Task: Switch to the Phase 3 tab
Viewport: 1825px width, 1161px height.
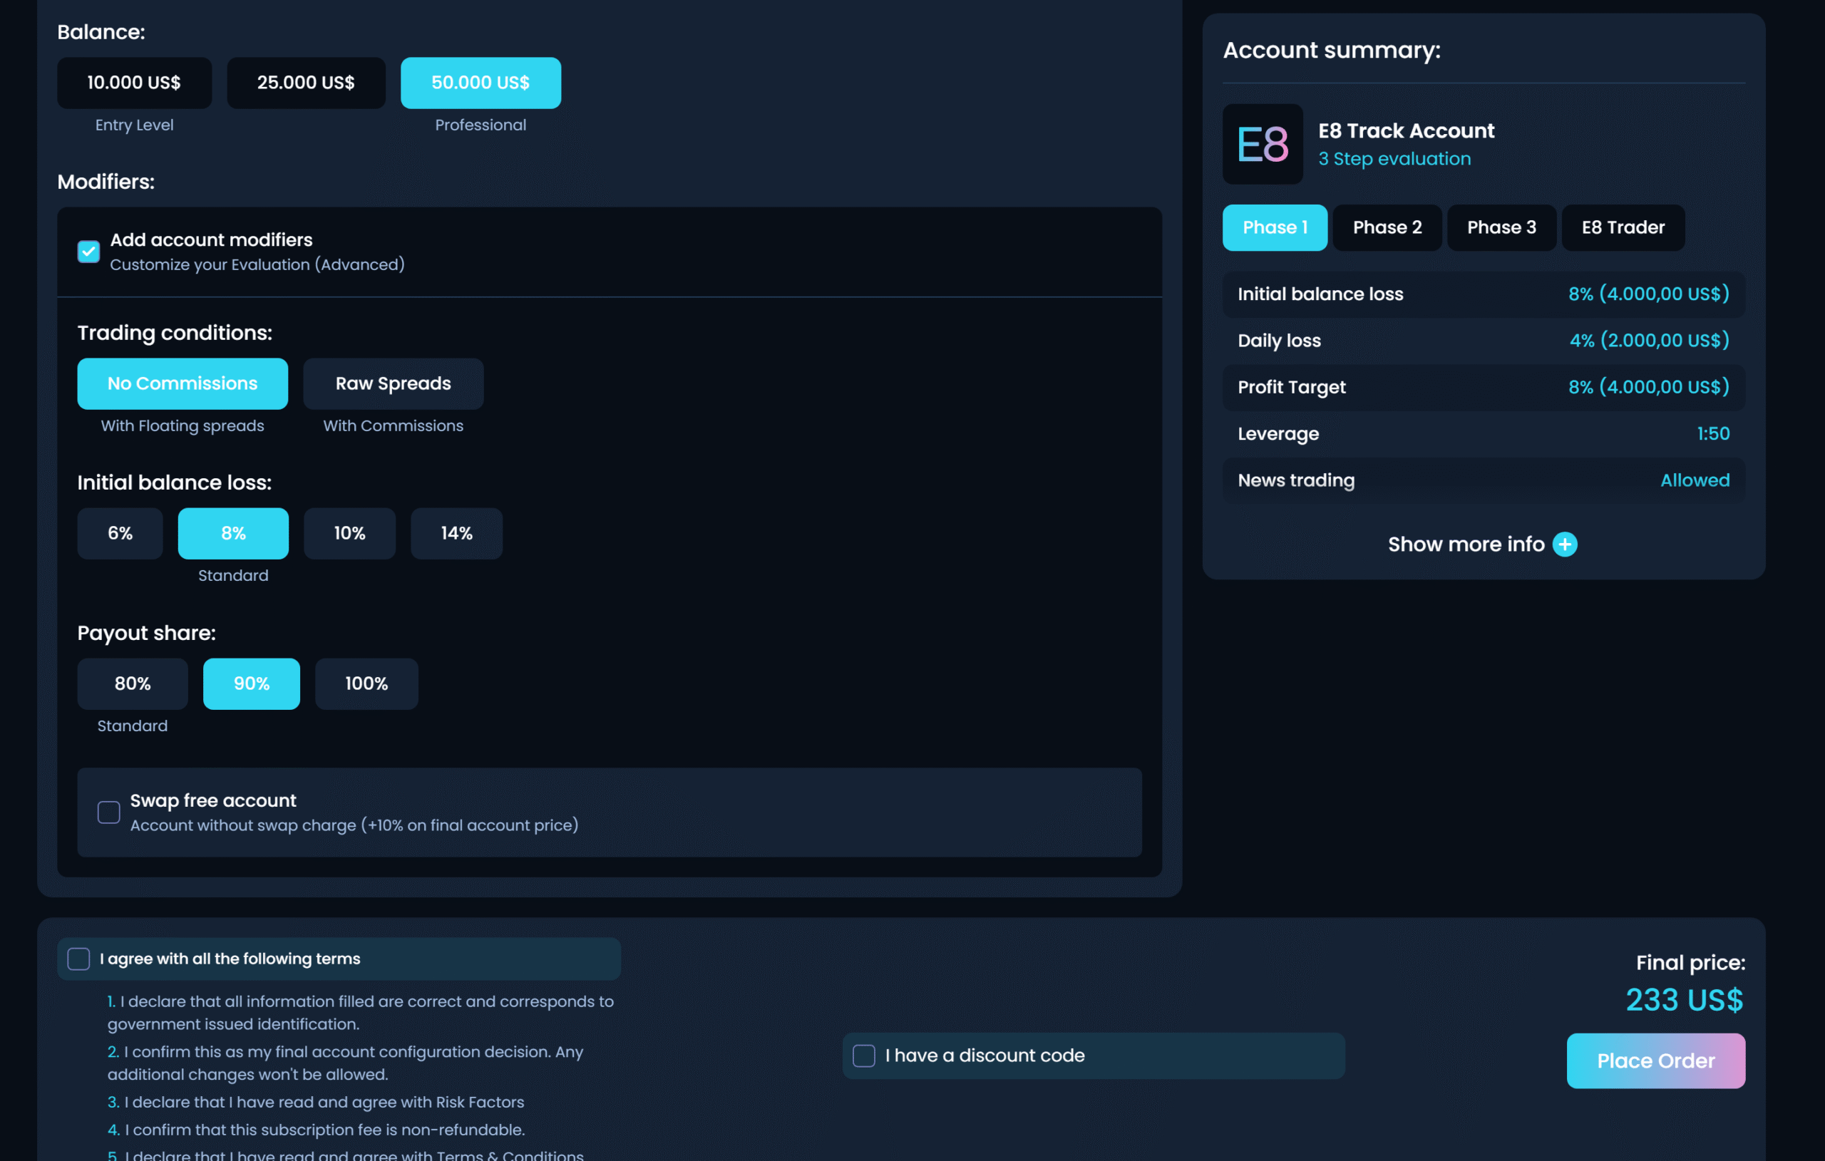Action: [x=1501, y=227]
